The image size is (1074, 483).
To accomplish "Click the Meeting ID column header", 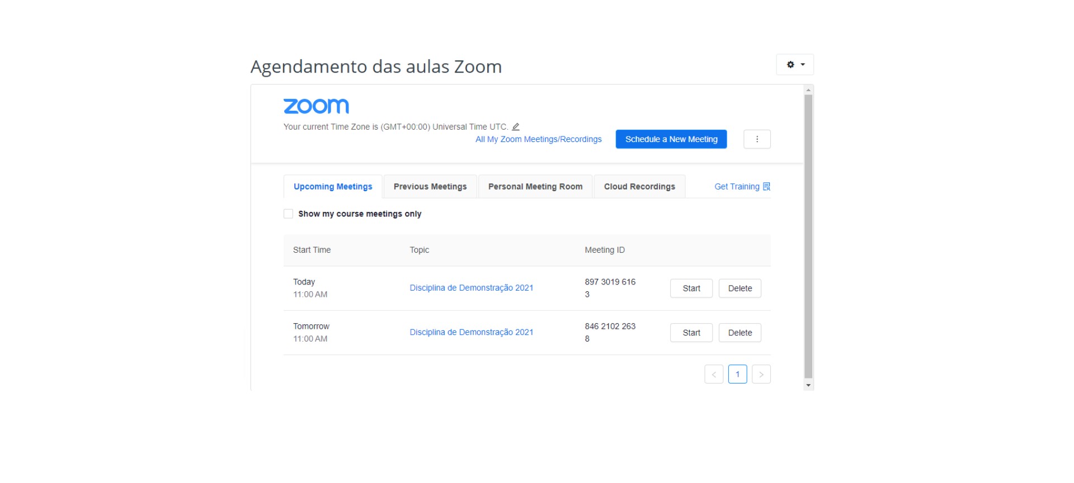I will pos(605,250).
